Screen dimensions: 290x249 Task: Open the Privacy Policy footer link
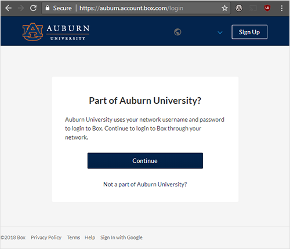tap(46, 237)
